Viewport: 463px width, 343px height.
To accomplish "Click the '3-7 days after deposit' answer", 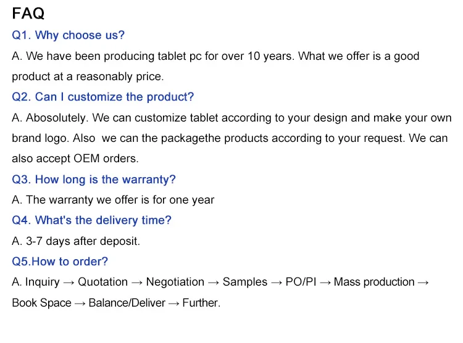I will coord(76,241).
